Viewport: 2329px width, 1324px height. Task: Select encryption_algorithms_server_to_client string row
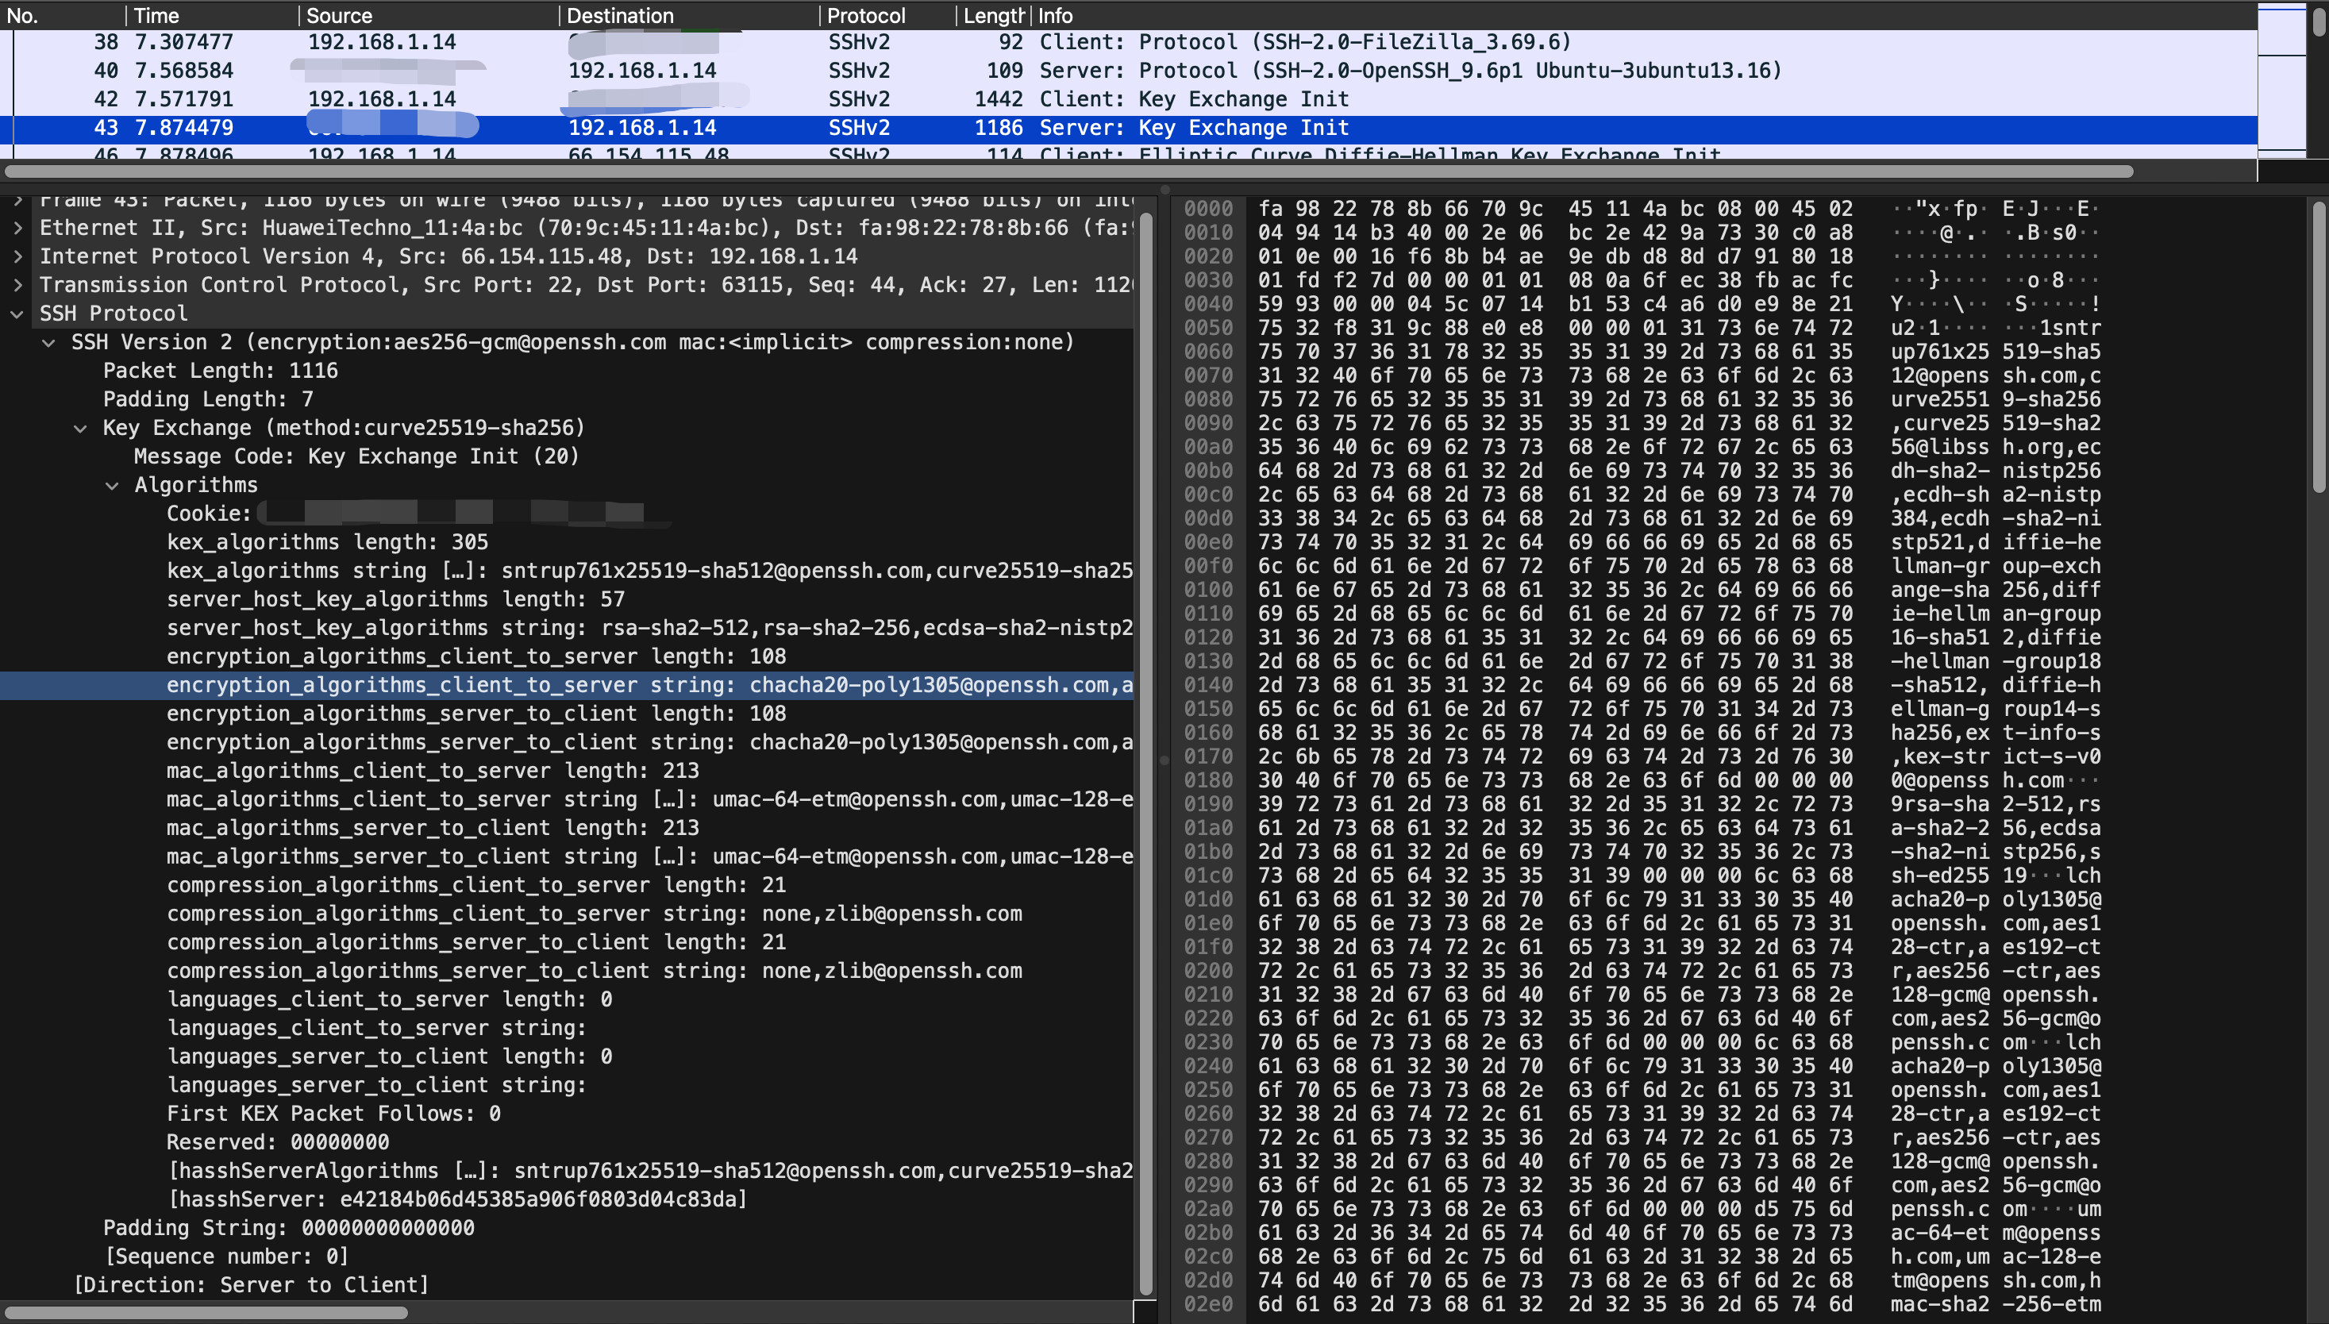tap(567, 743)
